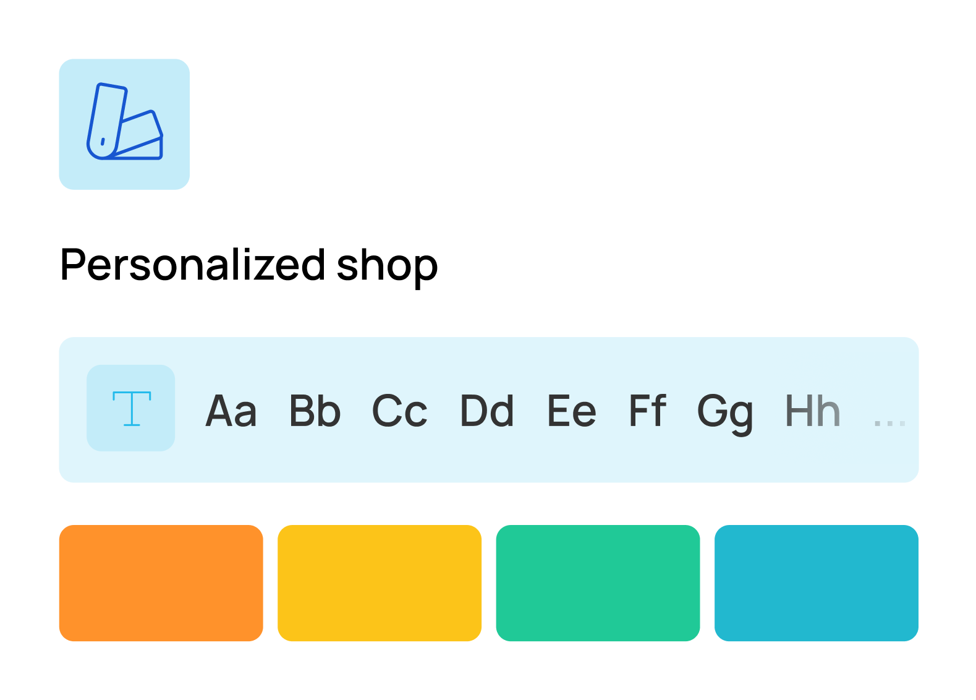Choose the faded Hh font sample

[813, 411]
